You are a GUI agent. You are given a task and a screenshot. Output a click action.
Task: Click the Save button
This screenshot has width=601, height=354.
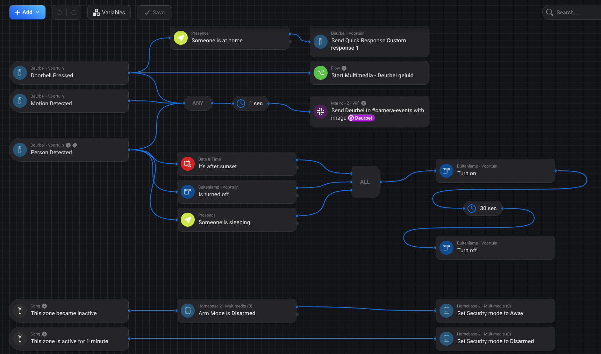point(155,12)
